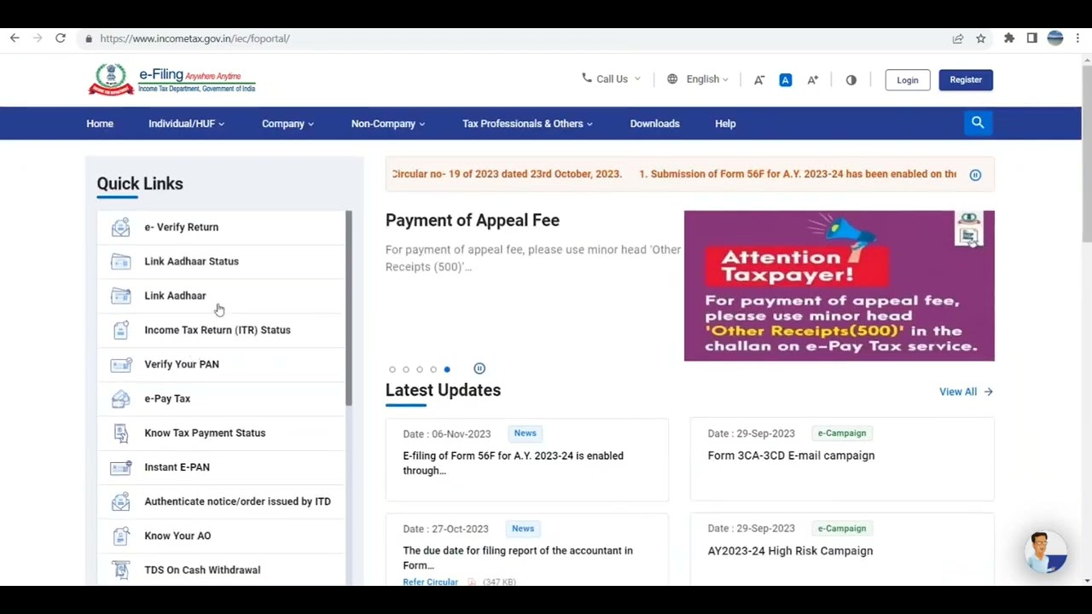
Task: Select the third carousel dot
Action: [x=420, y=369]
